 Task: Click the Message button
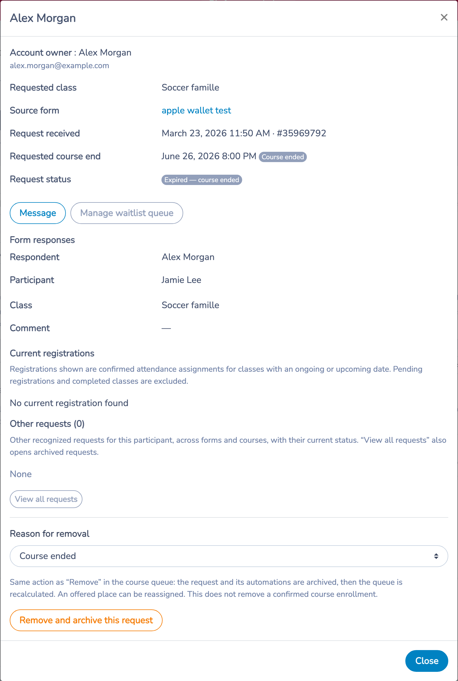click(x=38, y=213)
